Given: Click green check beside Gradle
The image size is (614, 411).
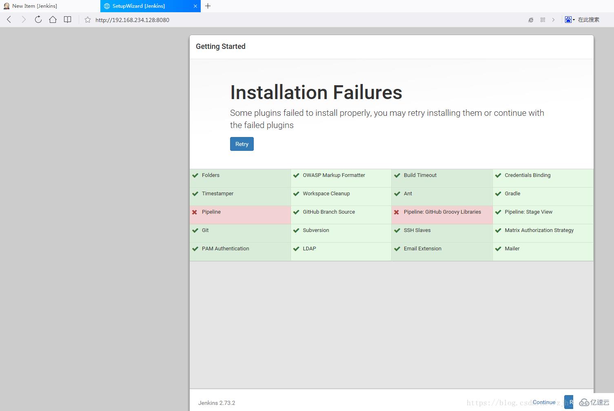Looking at the screenshot, I should (x=498, y=194).
